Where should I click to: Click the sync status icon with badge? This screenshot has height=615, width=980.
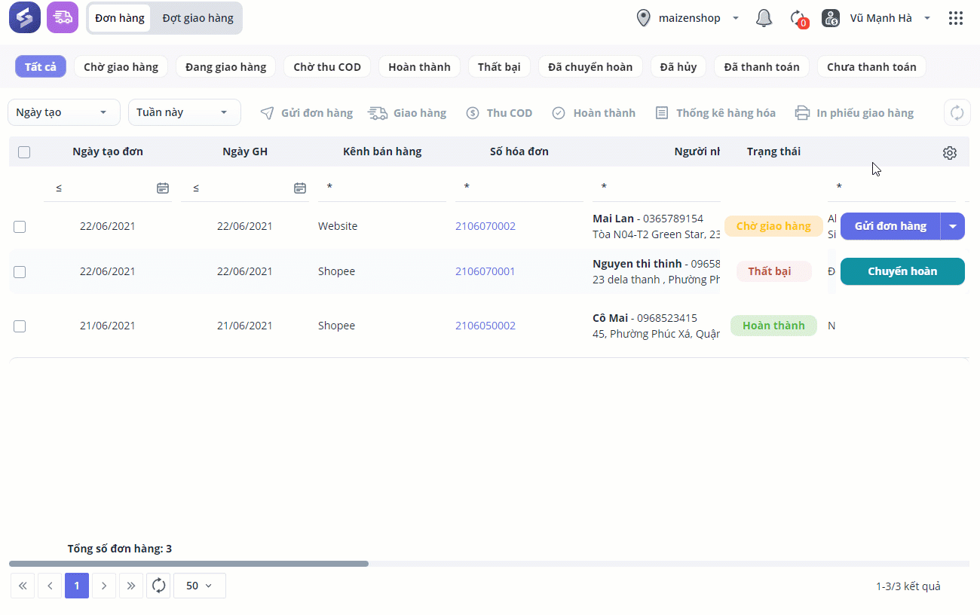coord(798,18)
